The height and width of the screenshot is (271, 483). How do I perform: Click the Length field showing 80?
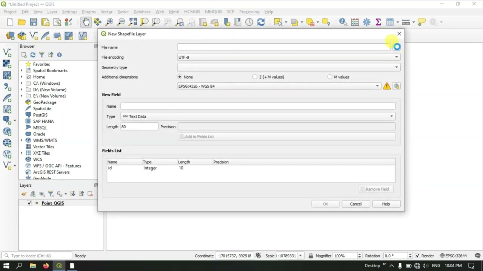[139, 127]
